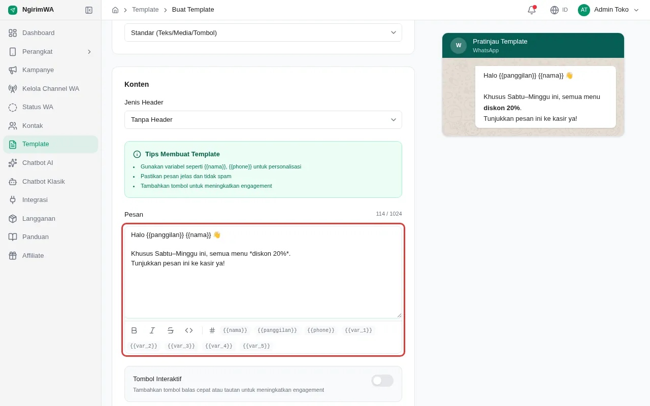Switch language with globe ID icon
The height and width of the screenshot is (406, 650).
pyautogui.click(x=559, y=10)
